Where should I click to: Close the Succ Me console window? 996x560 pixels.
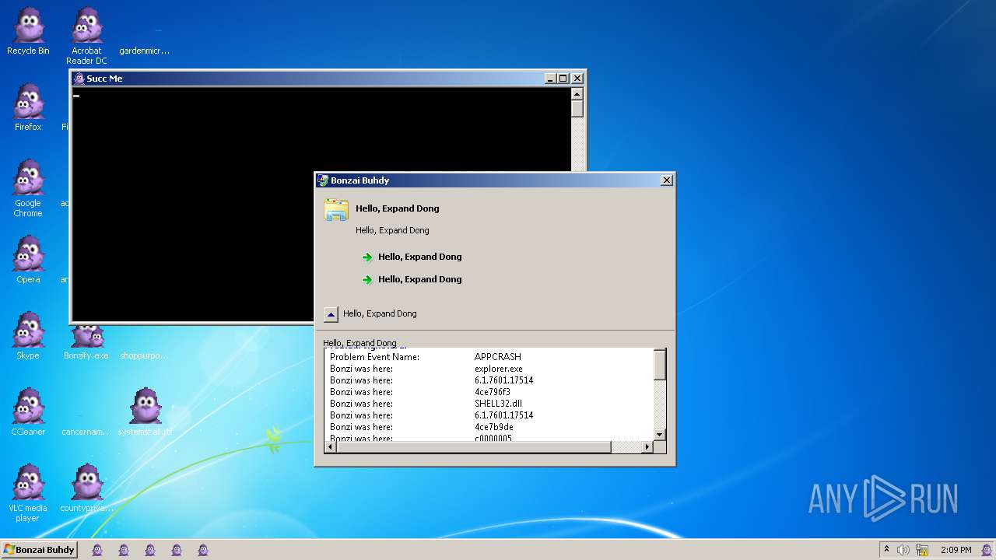(x=577, y=79)
